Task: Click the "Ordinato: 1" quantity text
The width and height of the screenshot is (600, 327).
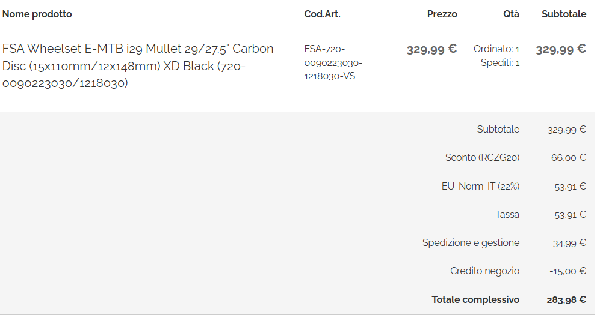Action: tap(496, 49)
